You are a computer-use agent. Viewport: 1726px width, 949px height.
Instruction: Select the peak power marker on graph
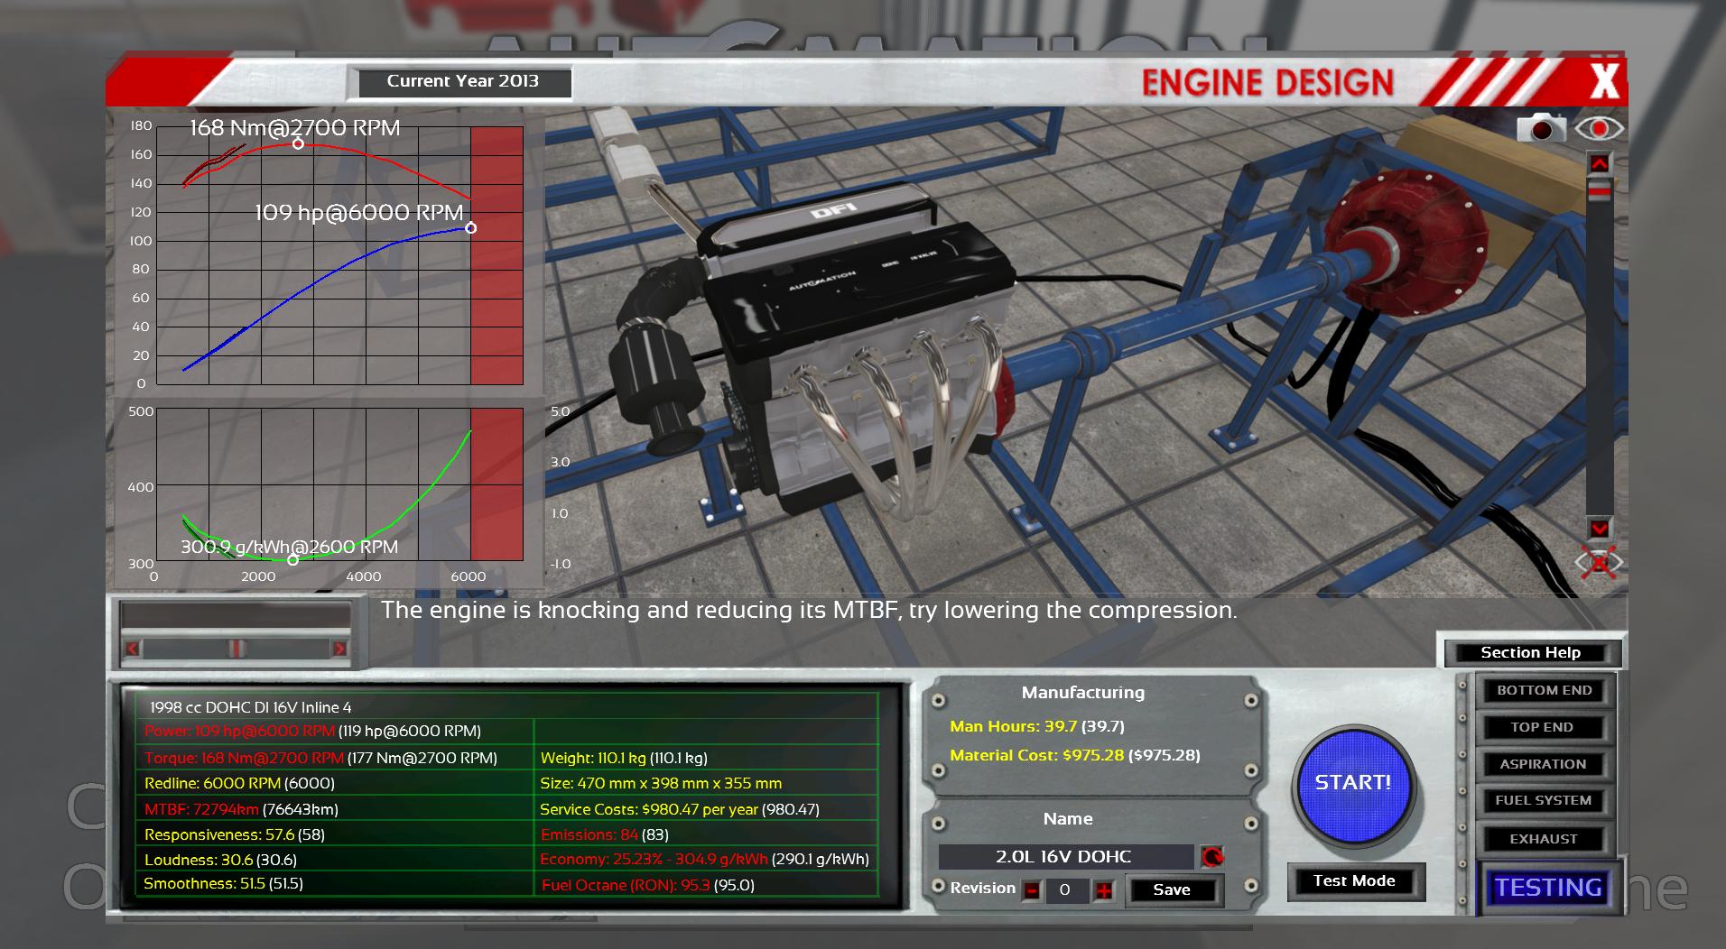click(470, 228)
